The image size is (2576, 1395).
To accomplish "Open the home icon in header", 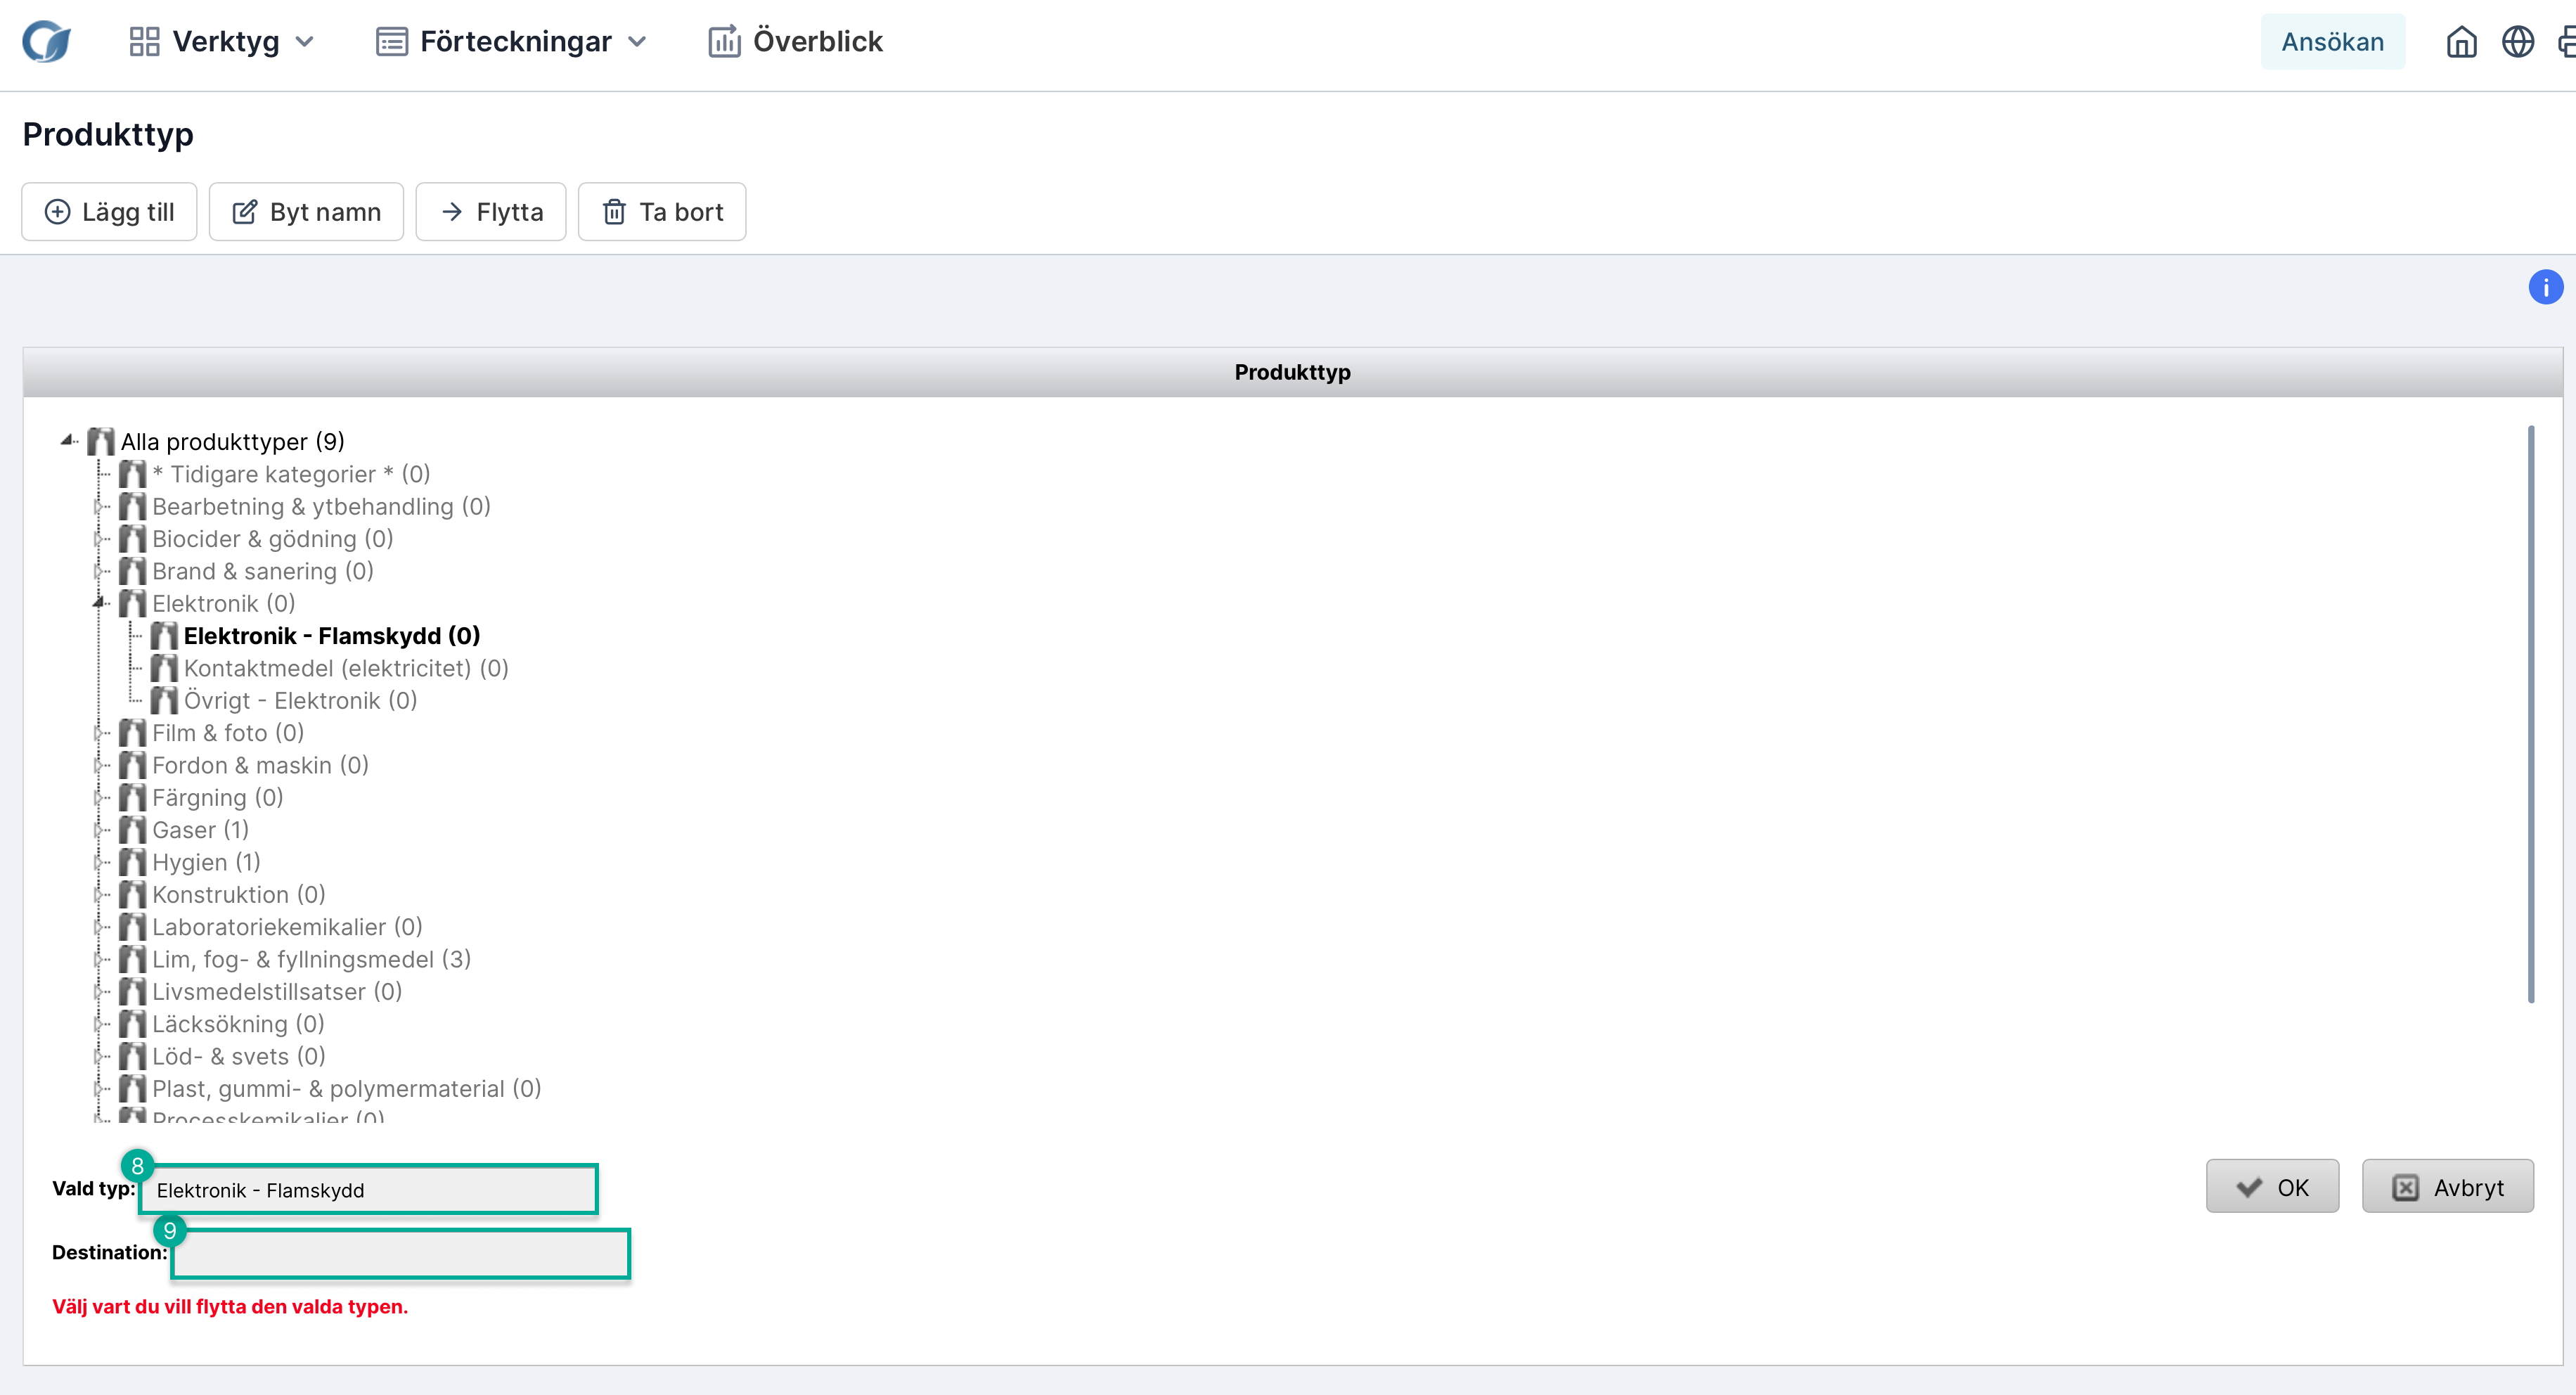I will (x=2461, y=42).
